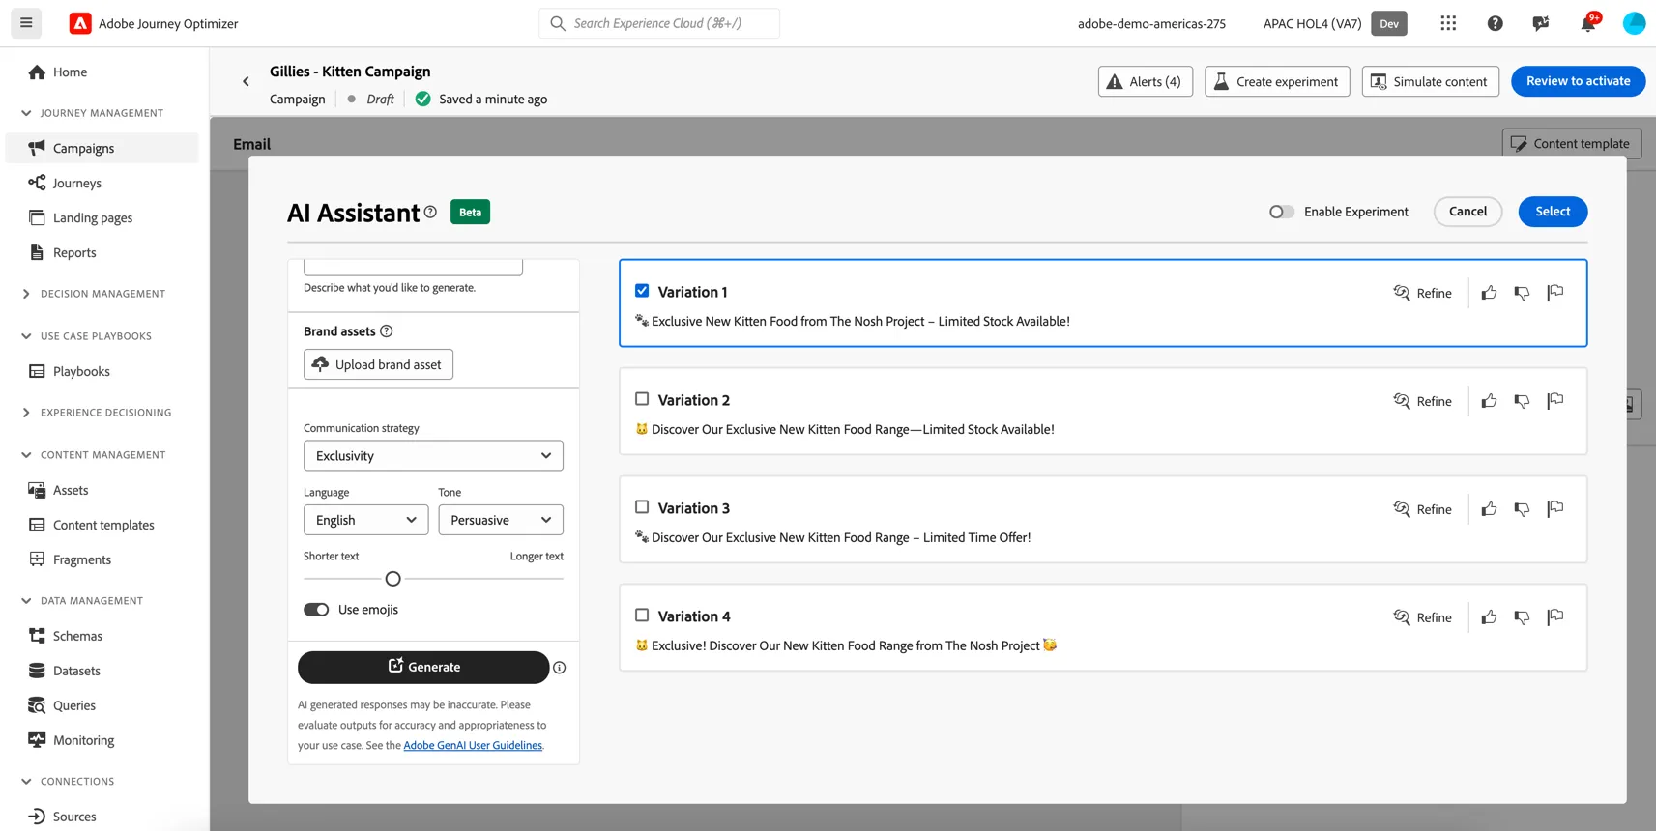
Task: Expand the Decision Management section
Action: click(26, 294)
